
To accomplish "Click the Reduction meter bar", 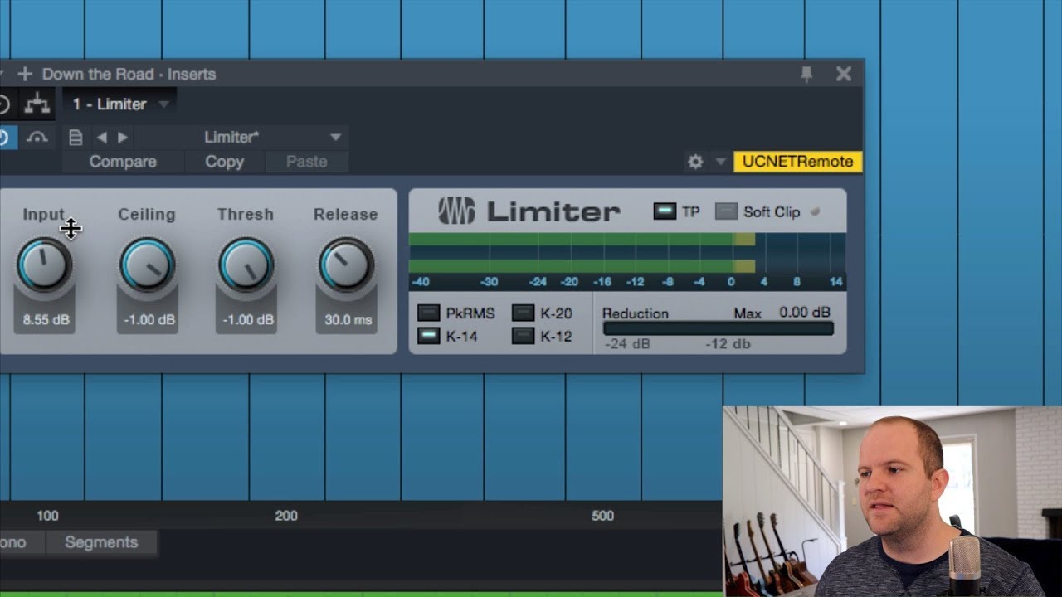I will click(x=719, y=329).
